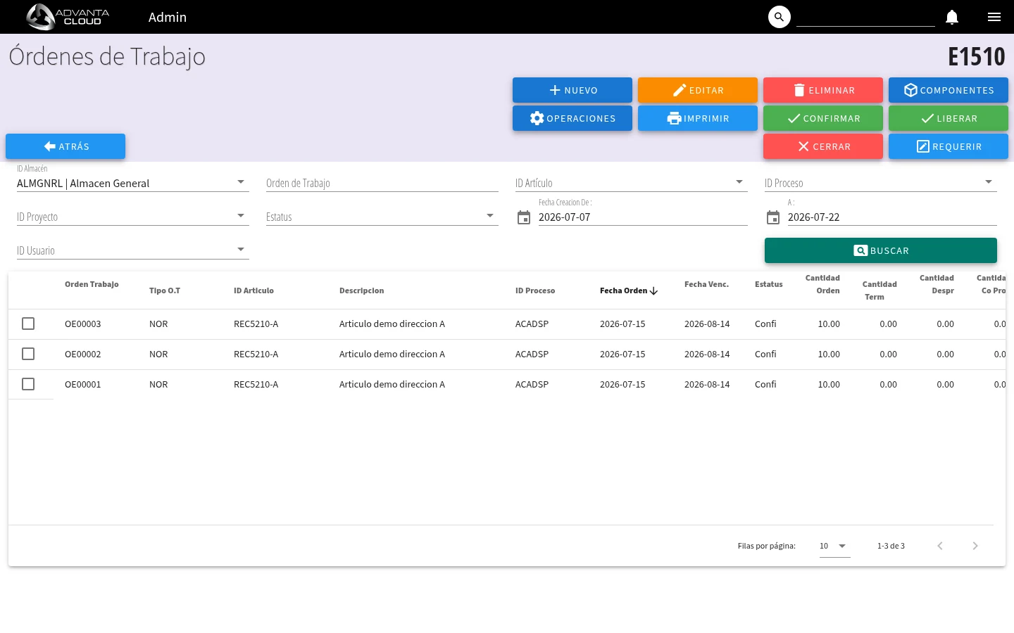
Task: Open calendar for Fecha Creacion De
Action: [x=524, y=217]
